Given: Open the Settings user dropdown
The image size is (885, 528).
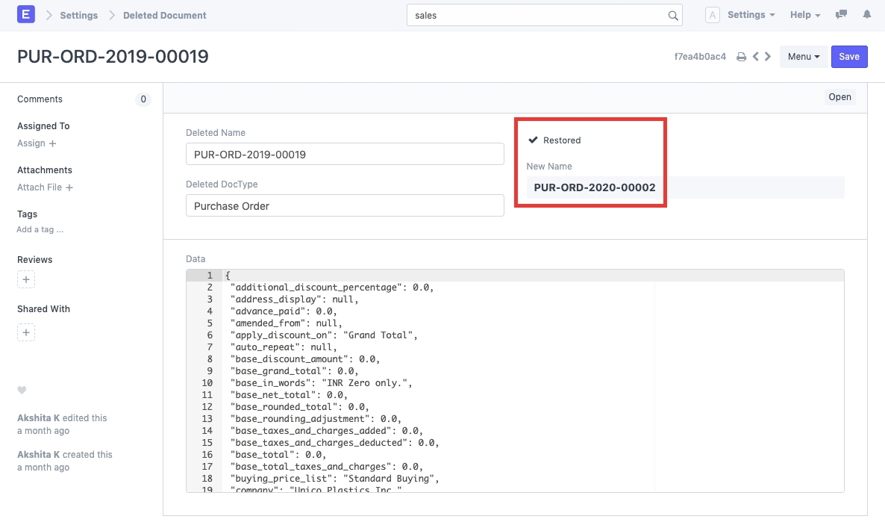Looking at the screenshot, I should click(751, 15).
